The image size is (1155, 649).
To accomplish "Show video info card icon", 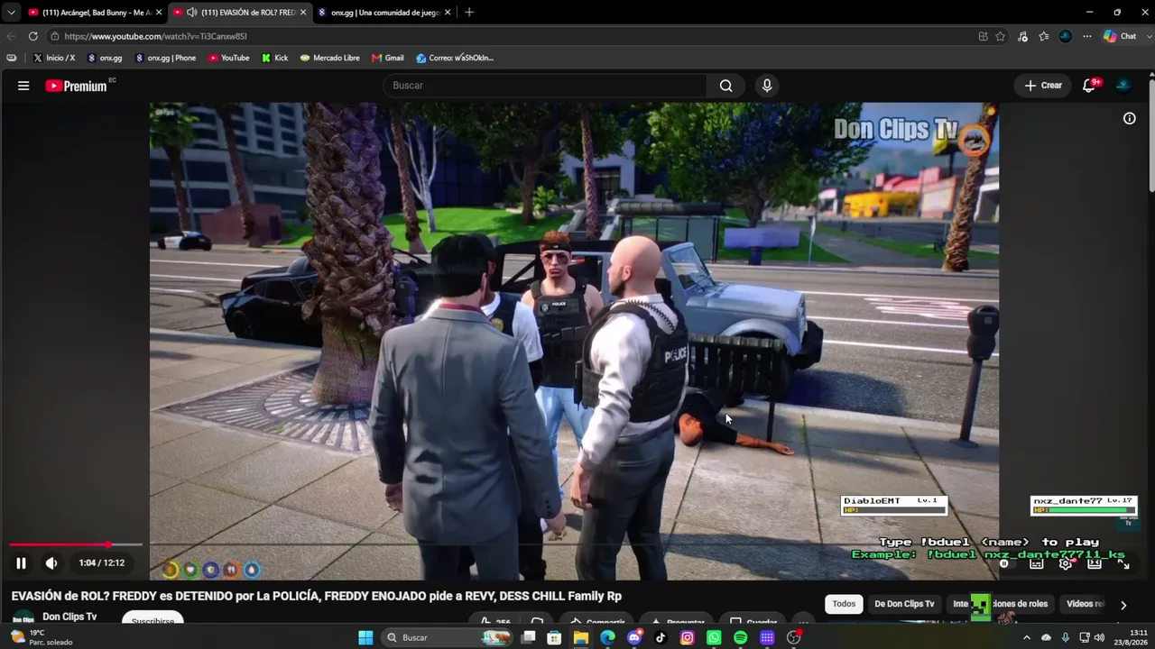I will (x=1129, y=118).
